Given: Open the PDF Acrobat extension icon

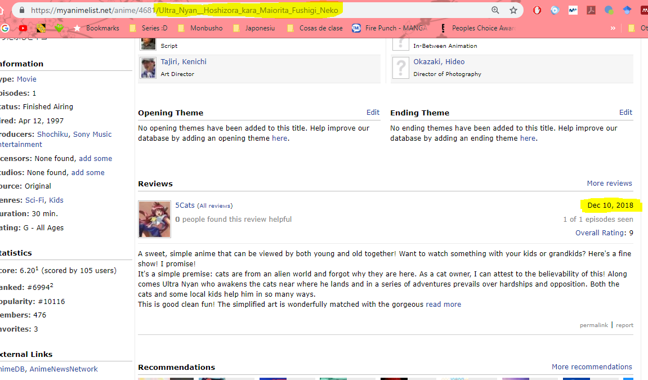Looking at the screenshot, I should (591, 10).
